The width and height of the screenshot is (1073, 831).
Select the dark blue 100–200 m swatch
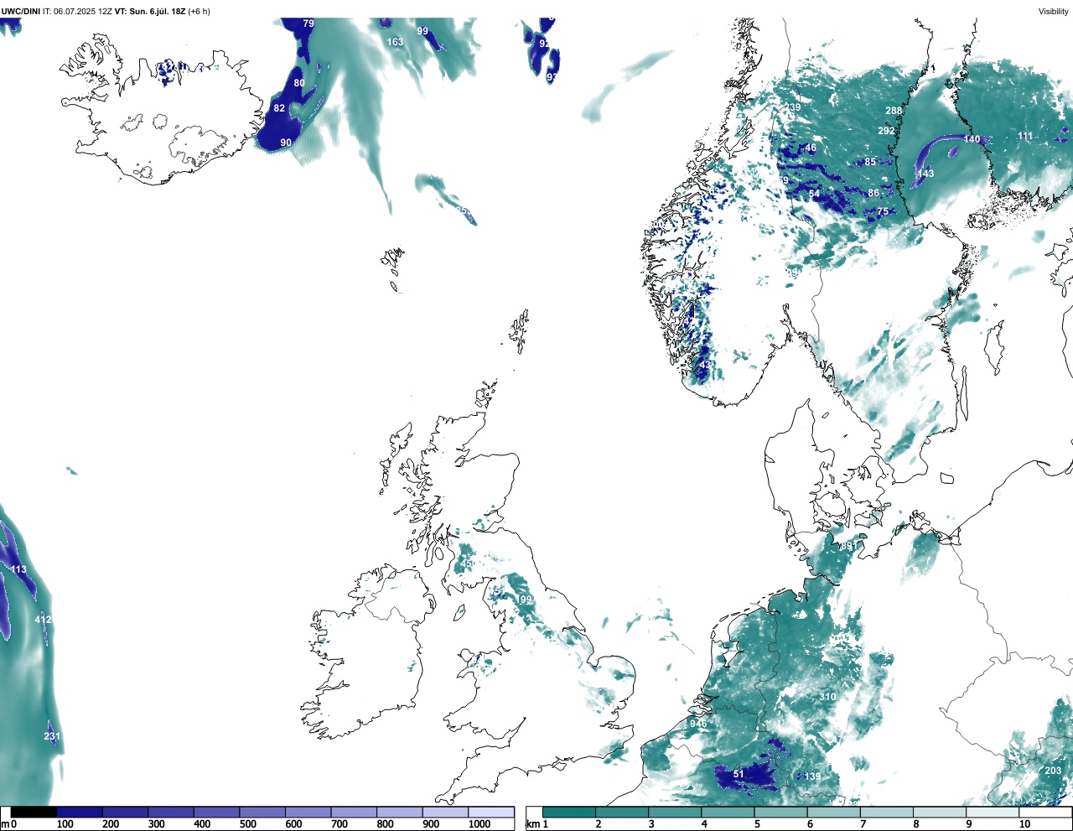(80, 812)
